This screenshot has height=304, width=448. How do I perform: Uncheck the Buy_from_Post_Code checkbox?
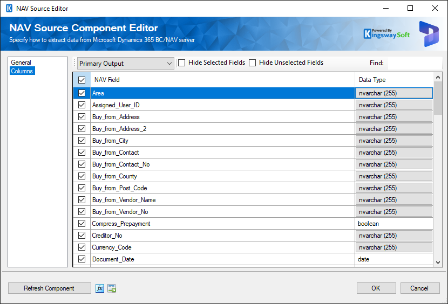82,188
